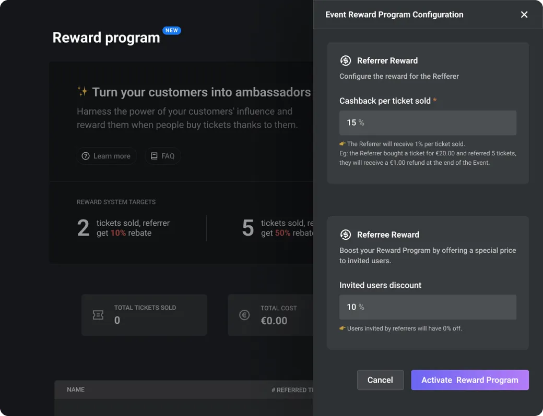Click the Invited users discount input field

coord(428,307)
